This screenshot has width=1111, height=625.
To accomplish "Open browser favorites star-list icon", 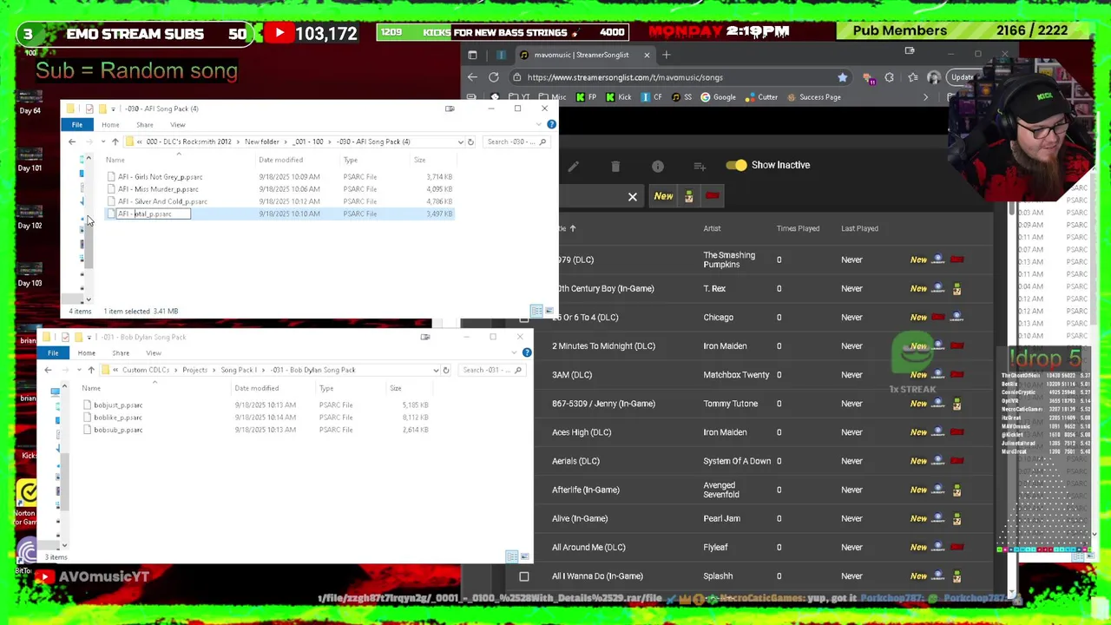I will pos(912,77).
